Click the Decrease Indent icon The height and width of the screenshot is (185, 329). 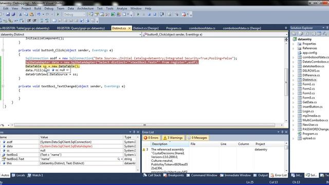[x=29, y=21]
